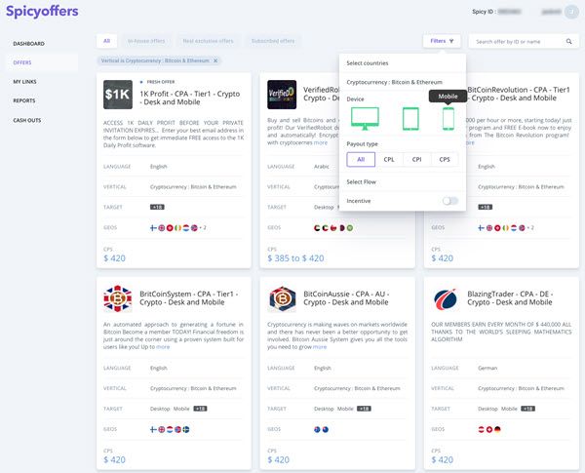
Task: Select the CPL payout type
Action: tap(389, 159)
